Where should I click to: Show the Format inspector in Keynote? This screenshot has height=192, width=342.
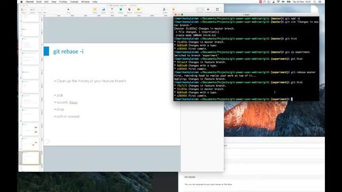click(x=200, y=10)
